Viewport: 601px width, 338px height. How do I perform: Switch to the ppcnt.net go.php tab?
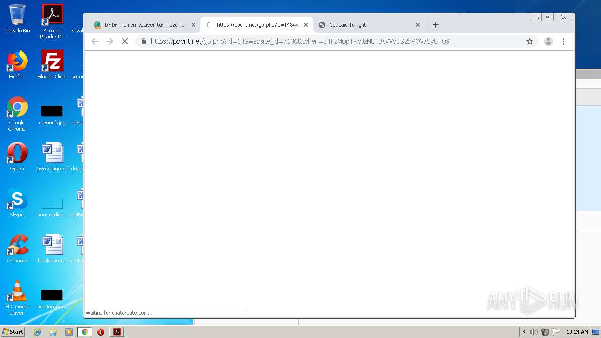coord(256,25)
